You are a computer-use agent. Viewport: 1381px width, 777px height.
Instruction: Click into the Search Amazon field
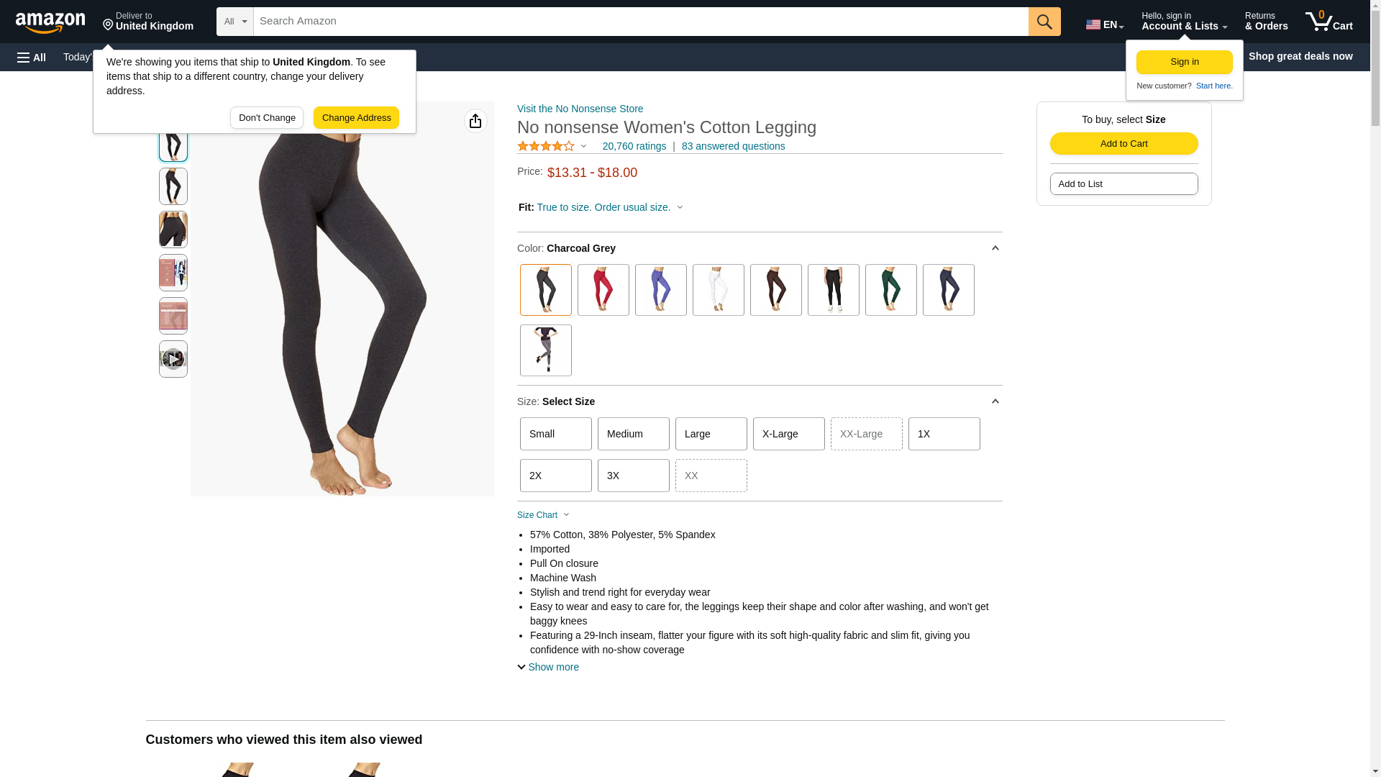click(x=641, y=22)
